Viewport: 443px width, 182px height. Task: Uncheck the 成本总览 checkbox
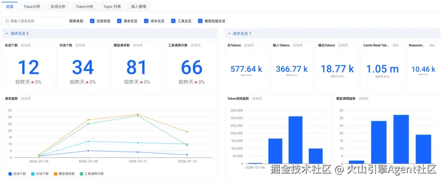(x=146, y=21)
